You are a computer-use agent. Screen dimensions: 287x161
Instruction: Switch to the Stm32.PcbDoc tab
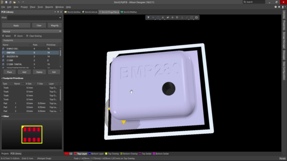129,12
